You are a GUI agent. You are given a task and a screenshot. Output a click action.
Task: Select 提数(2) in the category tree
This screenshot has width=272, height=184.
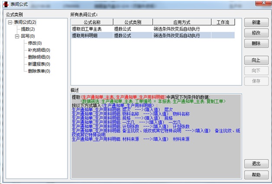pos(28,29)
